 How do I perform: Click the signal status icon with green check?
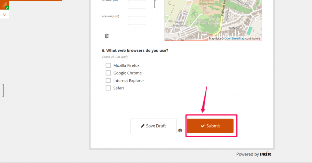pyautogui.click(x=5, y=6)
